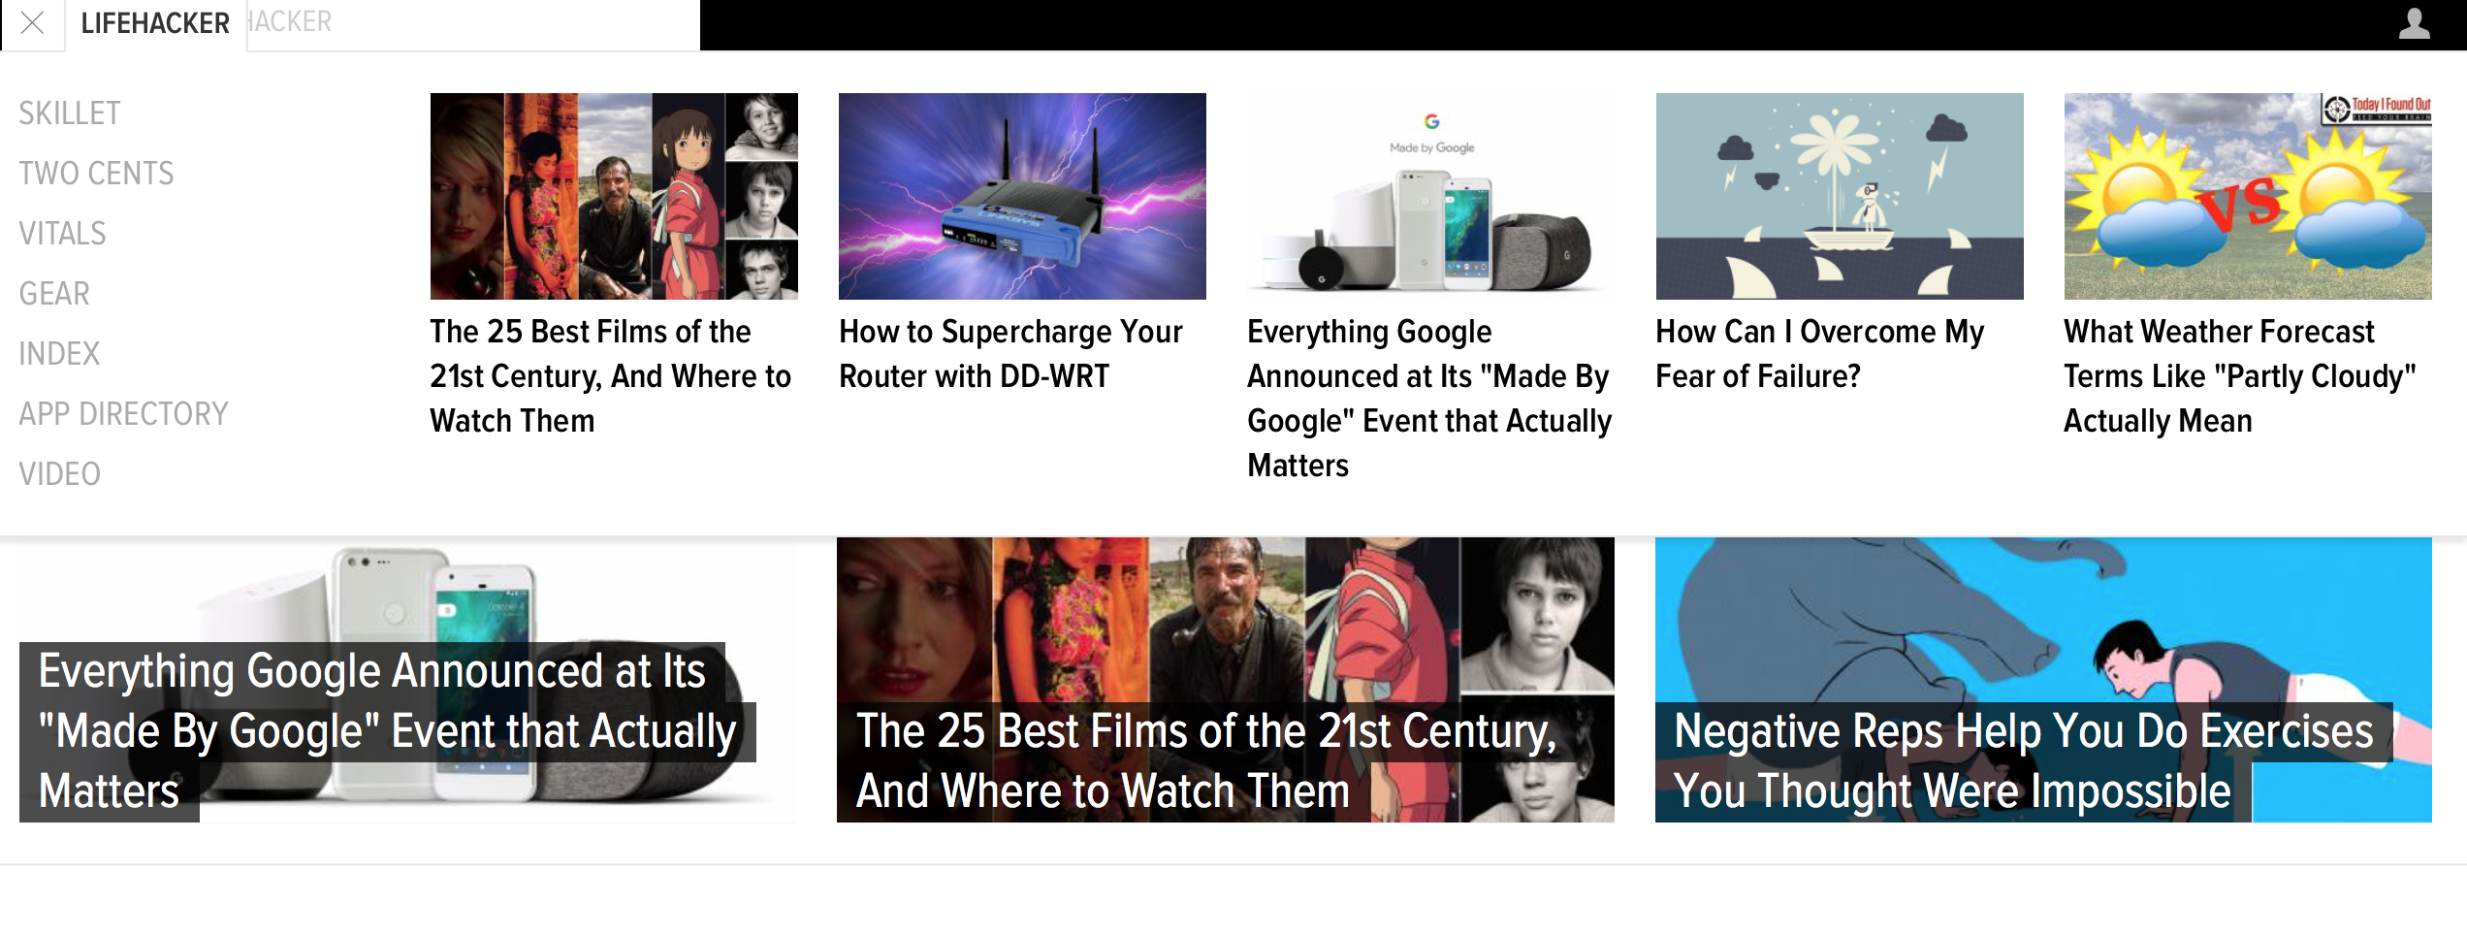Open the Gear section
Screen dimensions: 2467x935
pyautogui.click(x=54, y=294)
